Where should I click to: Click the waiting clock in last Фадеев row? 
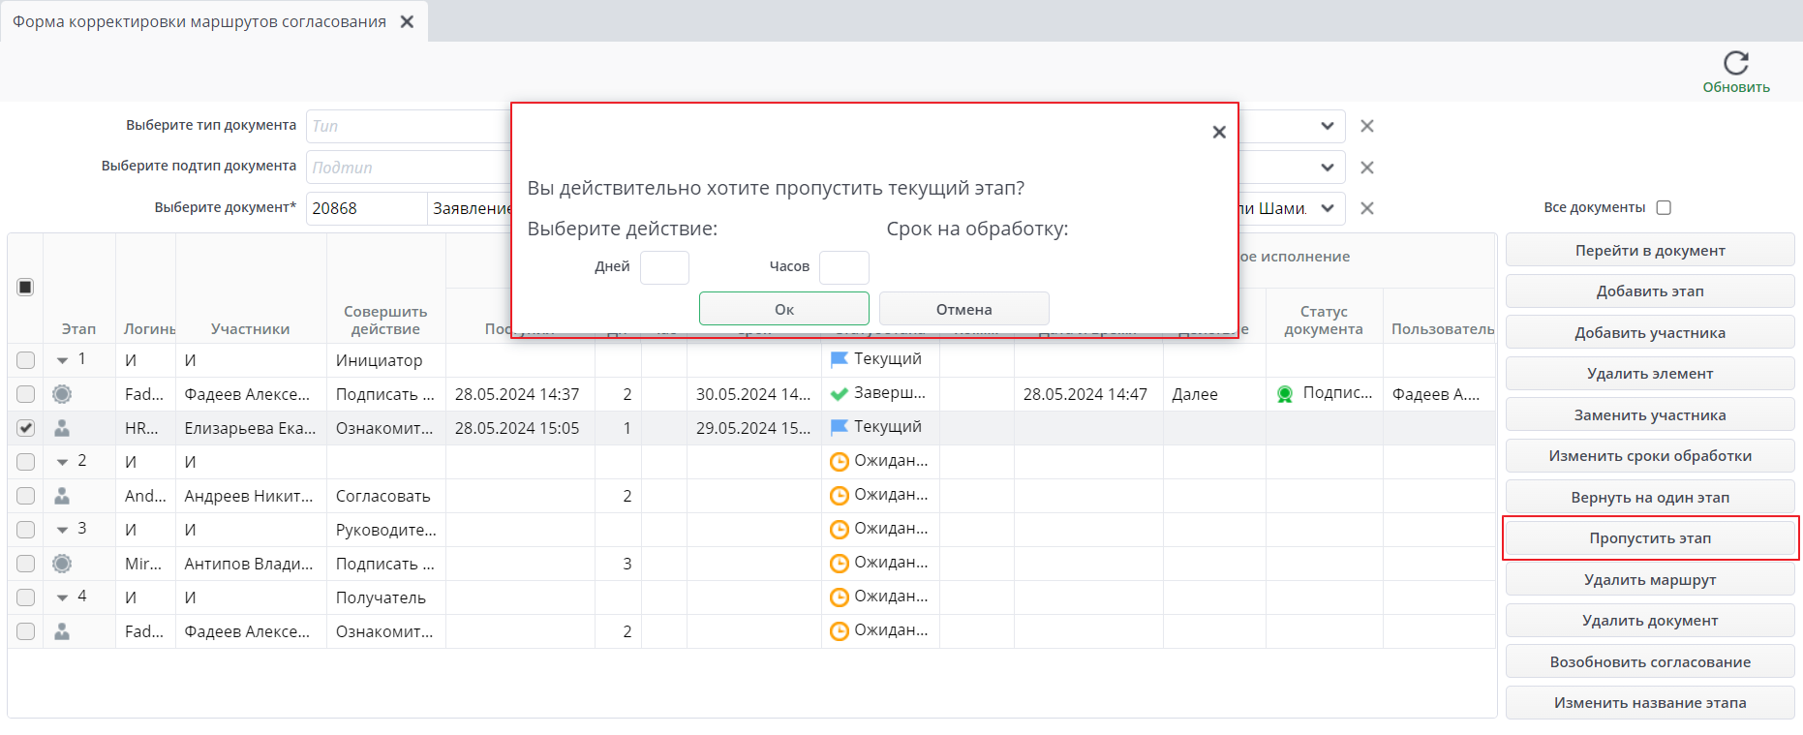click(x=840, y=631)
